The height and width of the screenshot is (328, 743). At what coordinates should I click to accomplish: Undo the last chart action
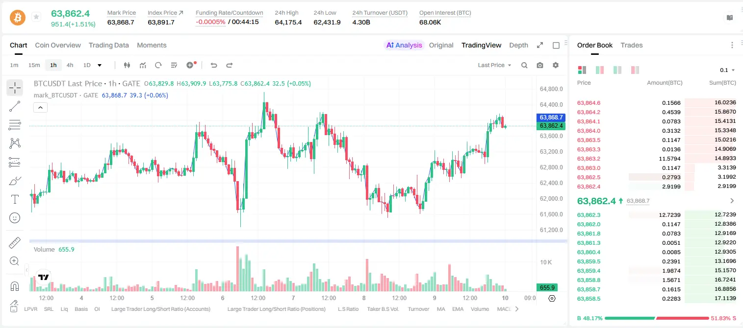(x=214, y=65)
